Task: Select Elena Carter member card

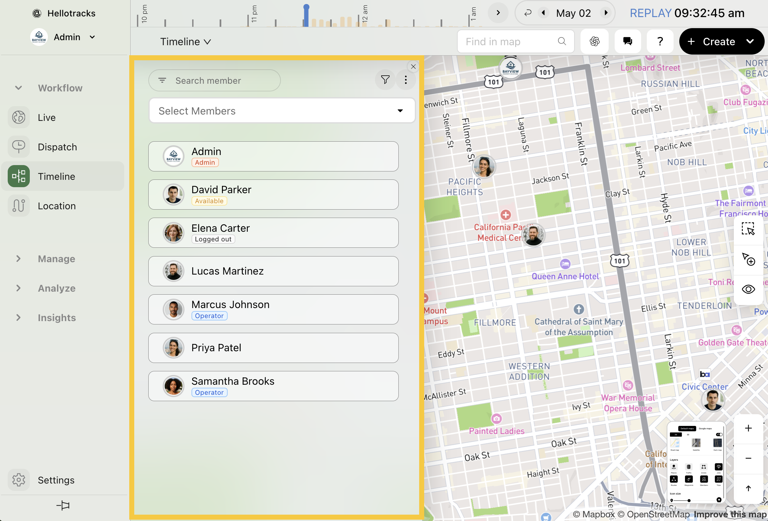Action: 273,233
